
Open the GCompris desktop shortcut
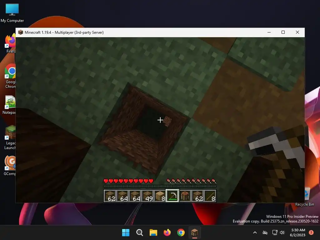tap(10, 166)
